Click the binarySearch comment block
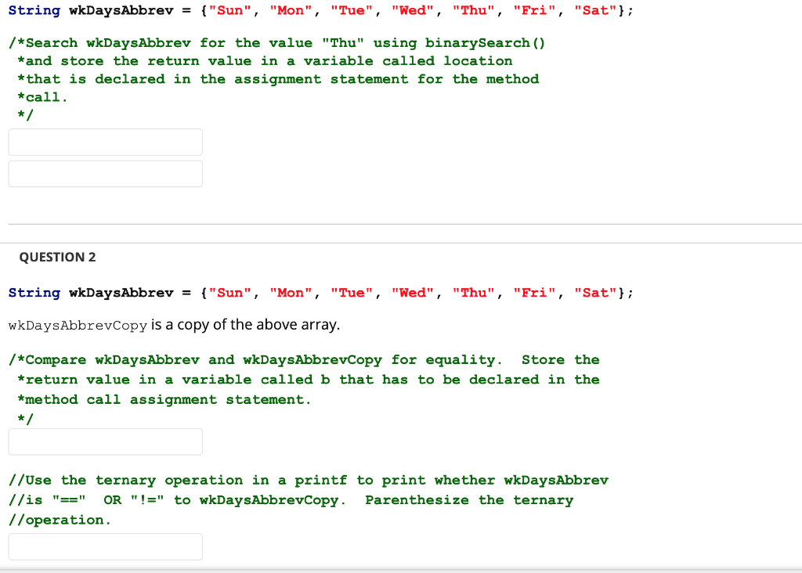The width and height of the screenshot is (802, 573). (x=274, y=78)
